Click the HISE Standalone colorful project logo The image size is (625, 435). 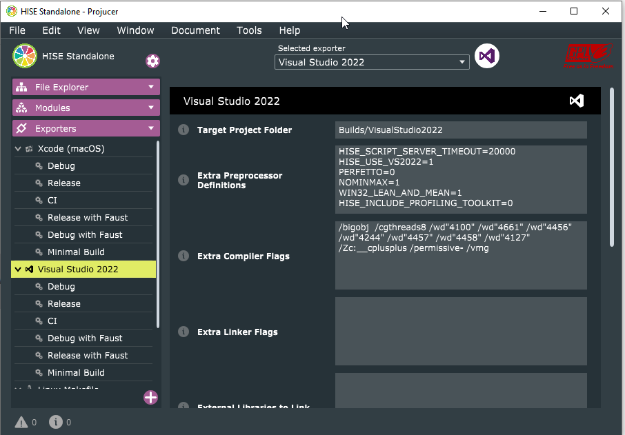(25, 56)
